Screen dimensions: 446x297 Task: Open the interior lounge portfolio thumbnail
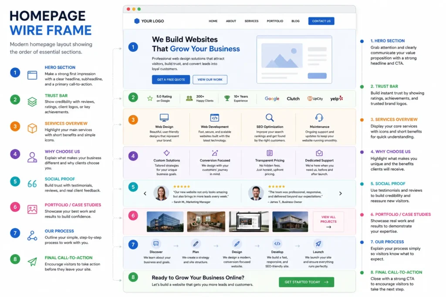206,222
